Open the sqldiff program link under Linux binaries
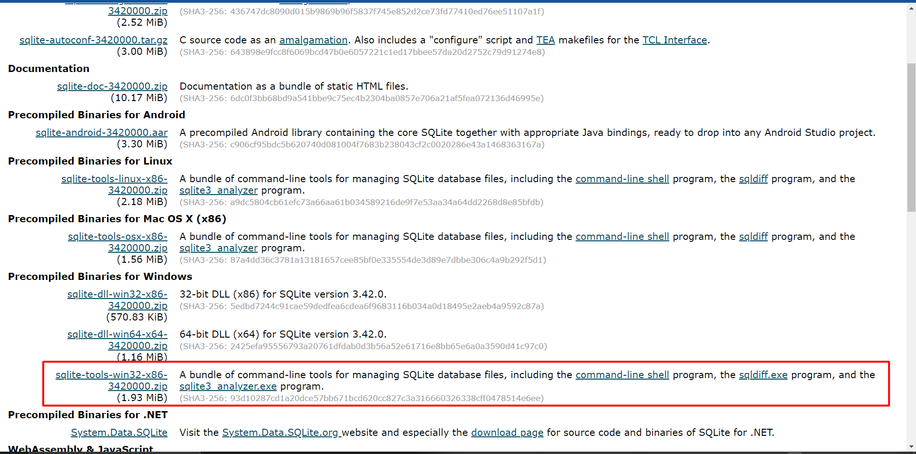This screenshot has width=916, height=454. tap(753, 179)
